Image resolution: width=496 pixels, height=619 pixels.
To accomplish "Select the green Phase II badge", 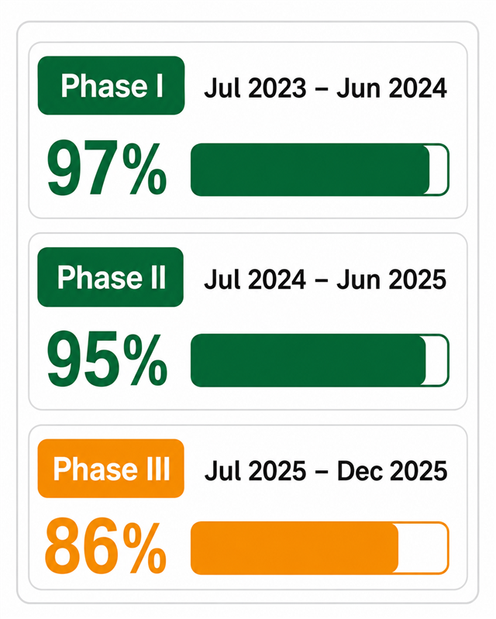I will pyautogui.click(x=111, y=277).
